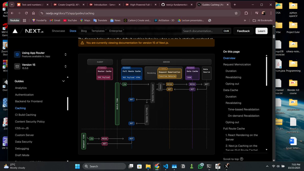Open the Chrome extensions puzzle icon

click(x=246, y=13)
